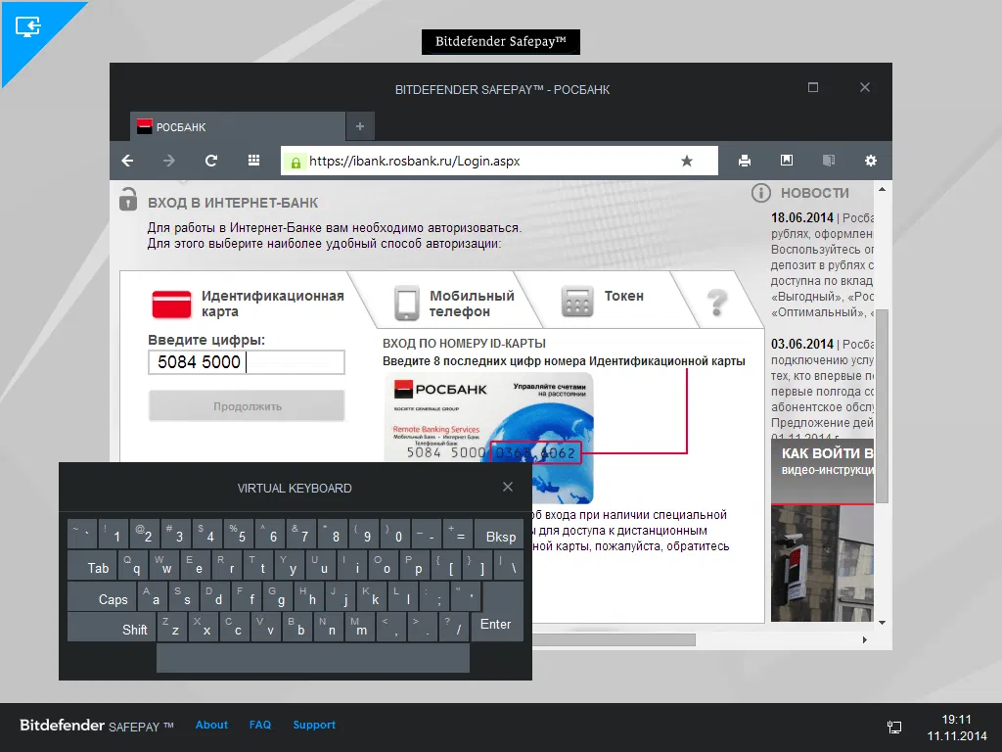The image size is (1002, 752).
Task: Switch to Мобильный телефон login tab
Action: 454,304
